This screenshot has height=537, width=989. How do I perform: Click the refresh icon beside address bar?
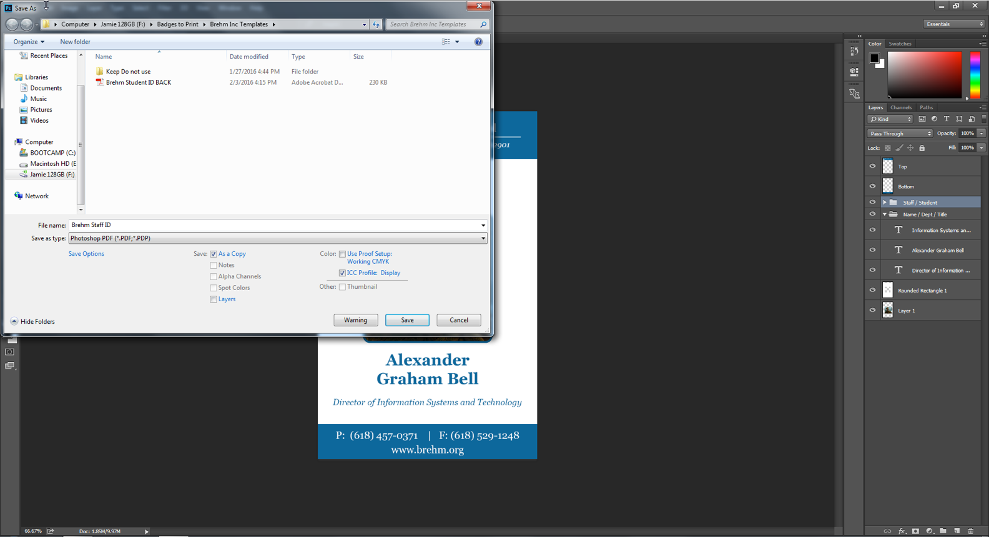[x=376, y=24]
